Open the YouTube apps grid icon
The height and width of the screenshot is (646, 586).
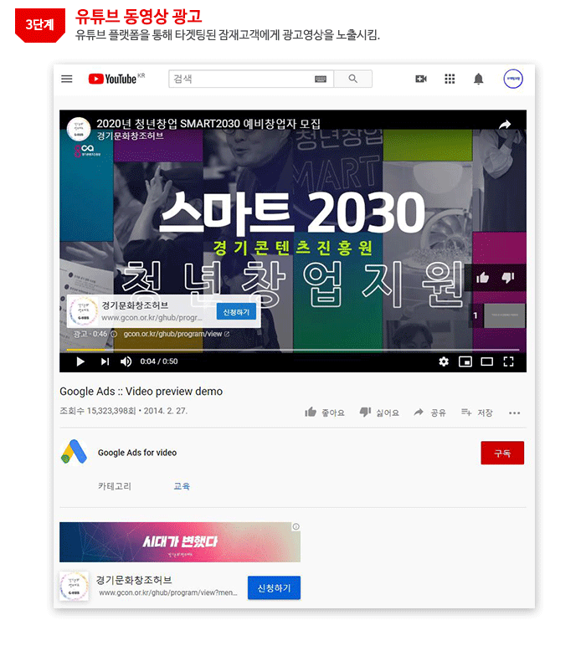[450, 79]
